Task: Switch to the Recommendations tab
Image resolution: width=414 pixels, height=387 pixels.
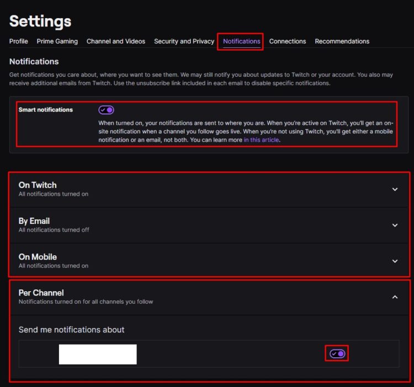Action: tap(342, 41)
